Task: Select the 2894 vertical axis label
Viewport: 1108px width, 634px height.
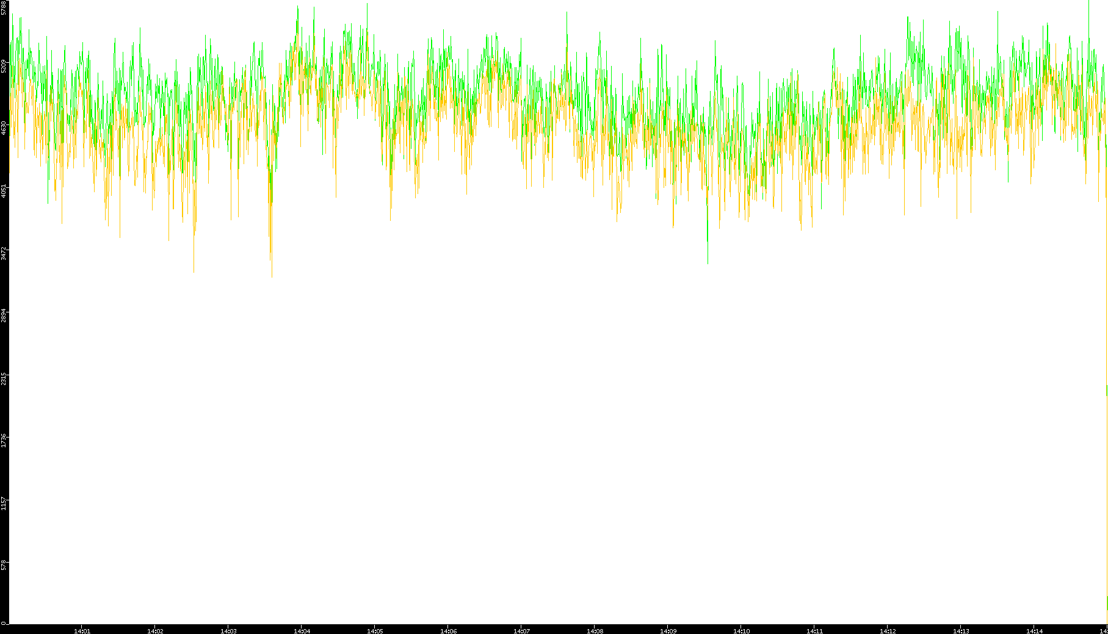Action: coord(4,315)
